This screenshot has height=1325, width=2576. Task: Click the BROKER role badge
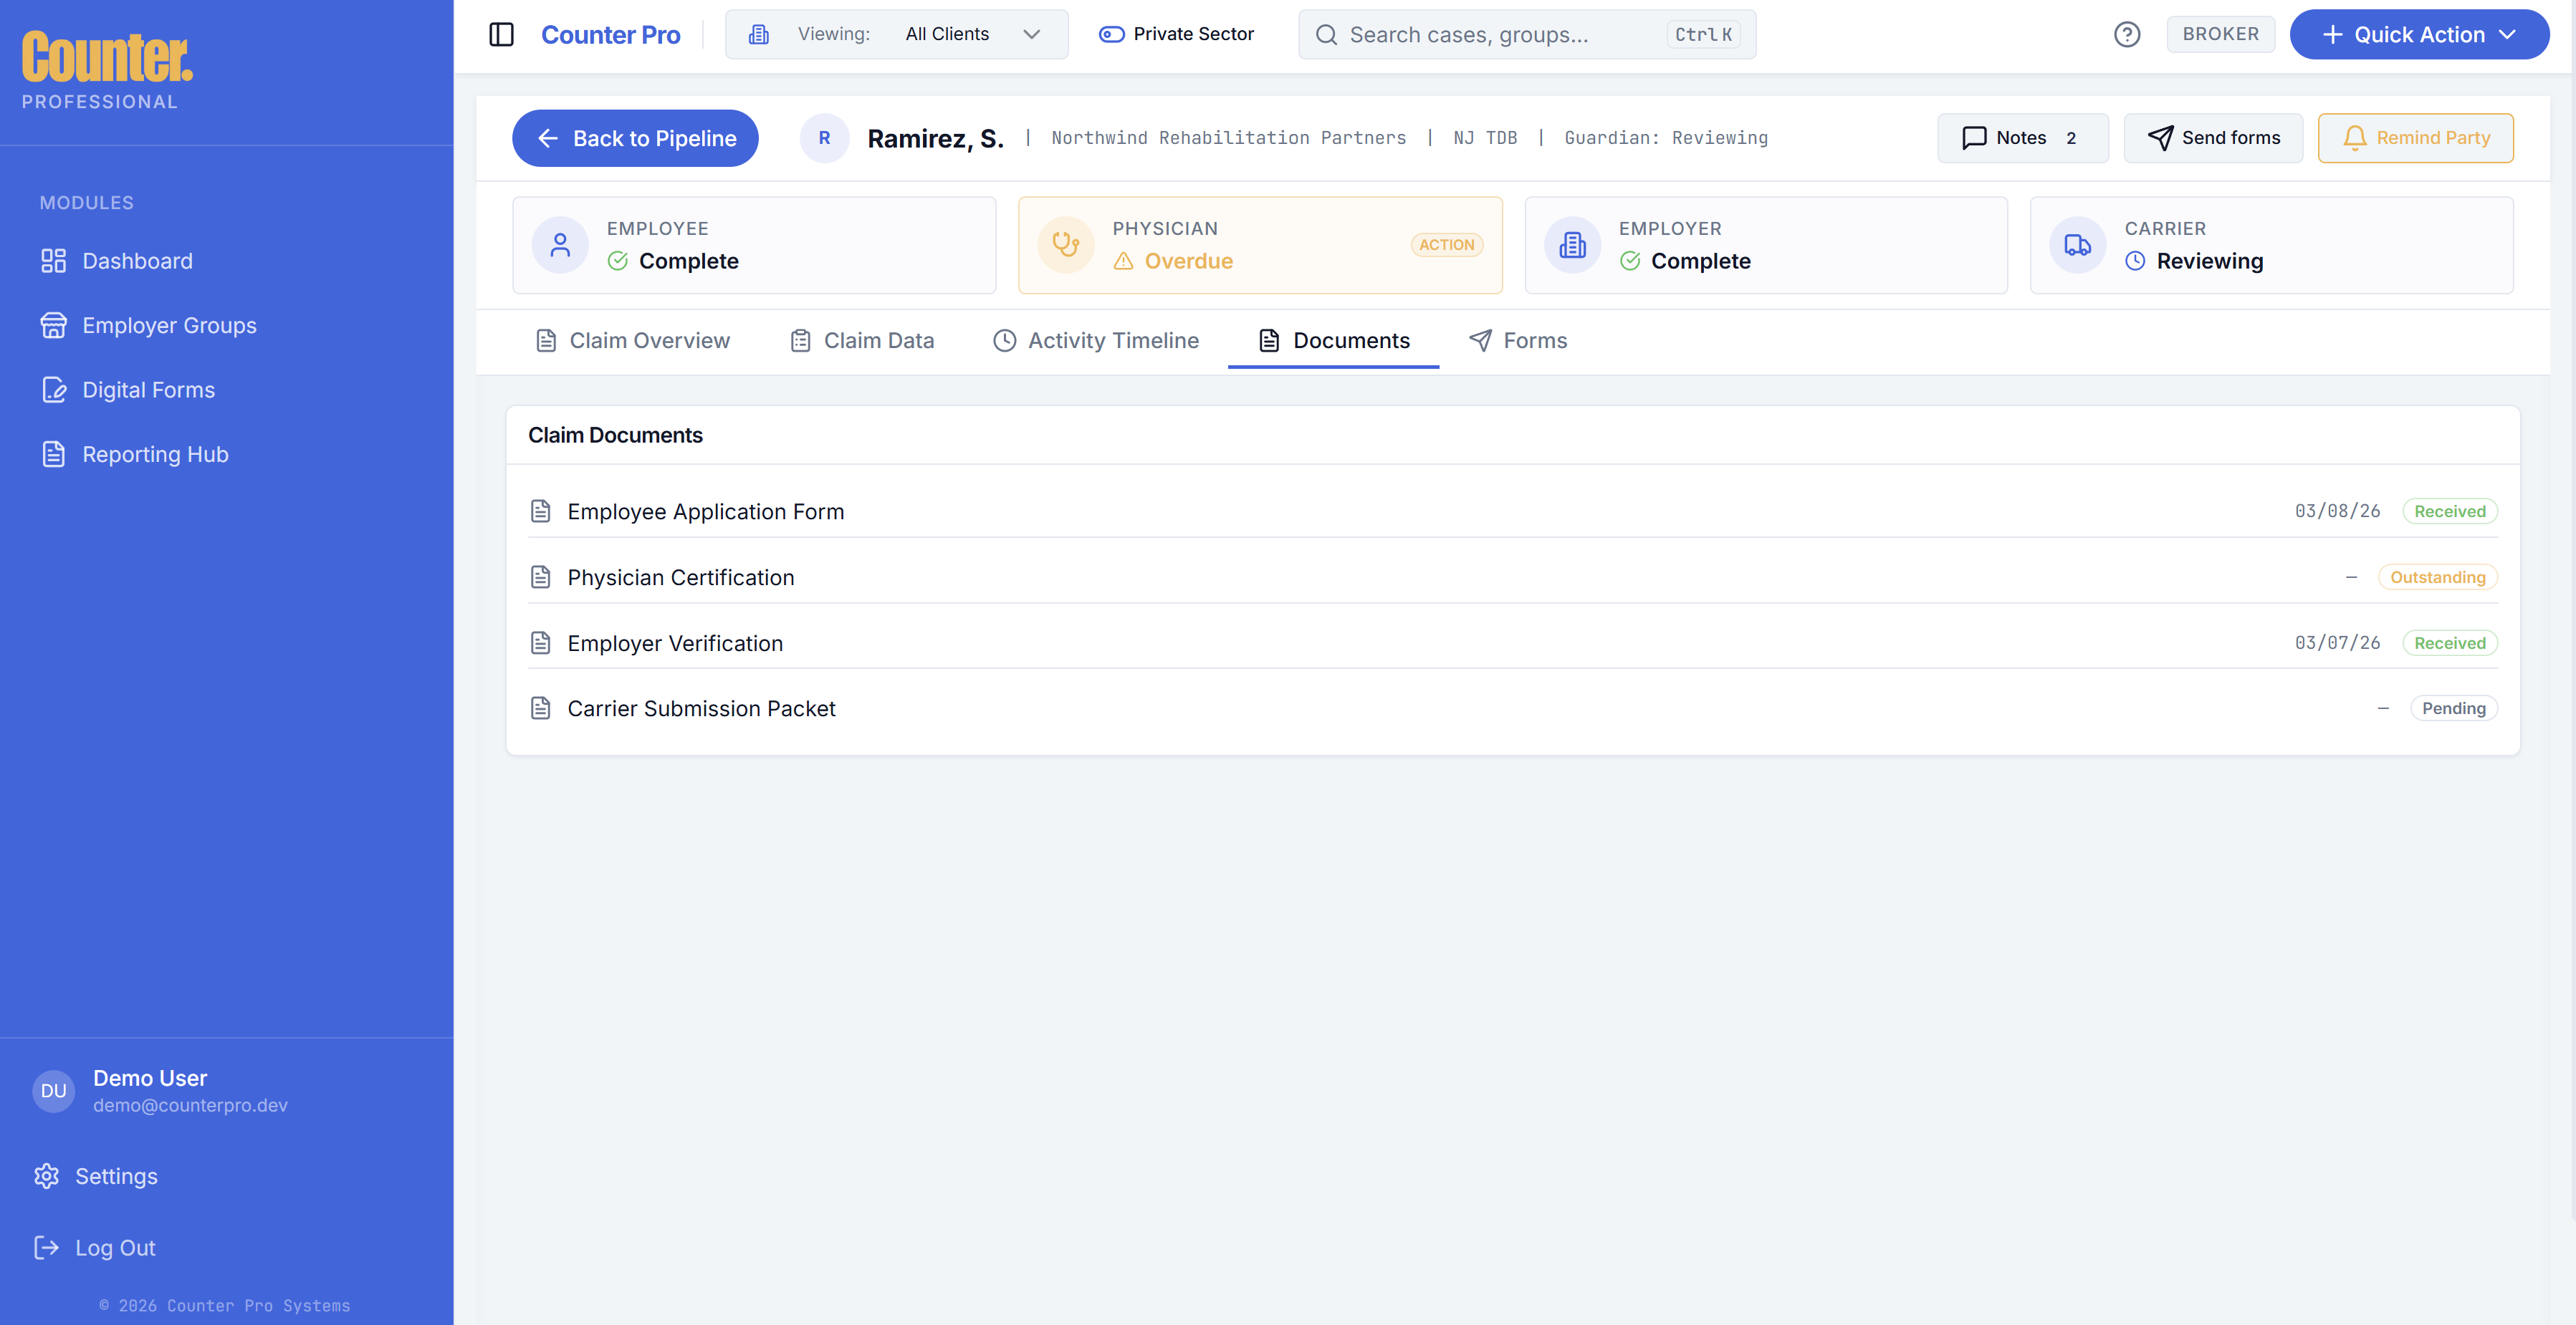coord(2219,34)
